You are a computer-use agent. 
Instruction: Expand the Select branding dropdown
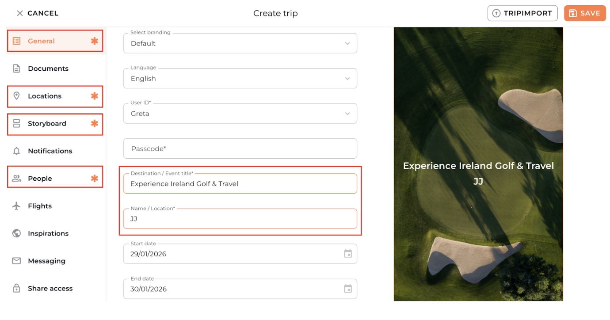click(347, 43)
